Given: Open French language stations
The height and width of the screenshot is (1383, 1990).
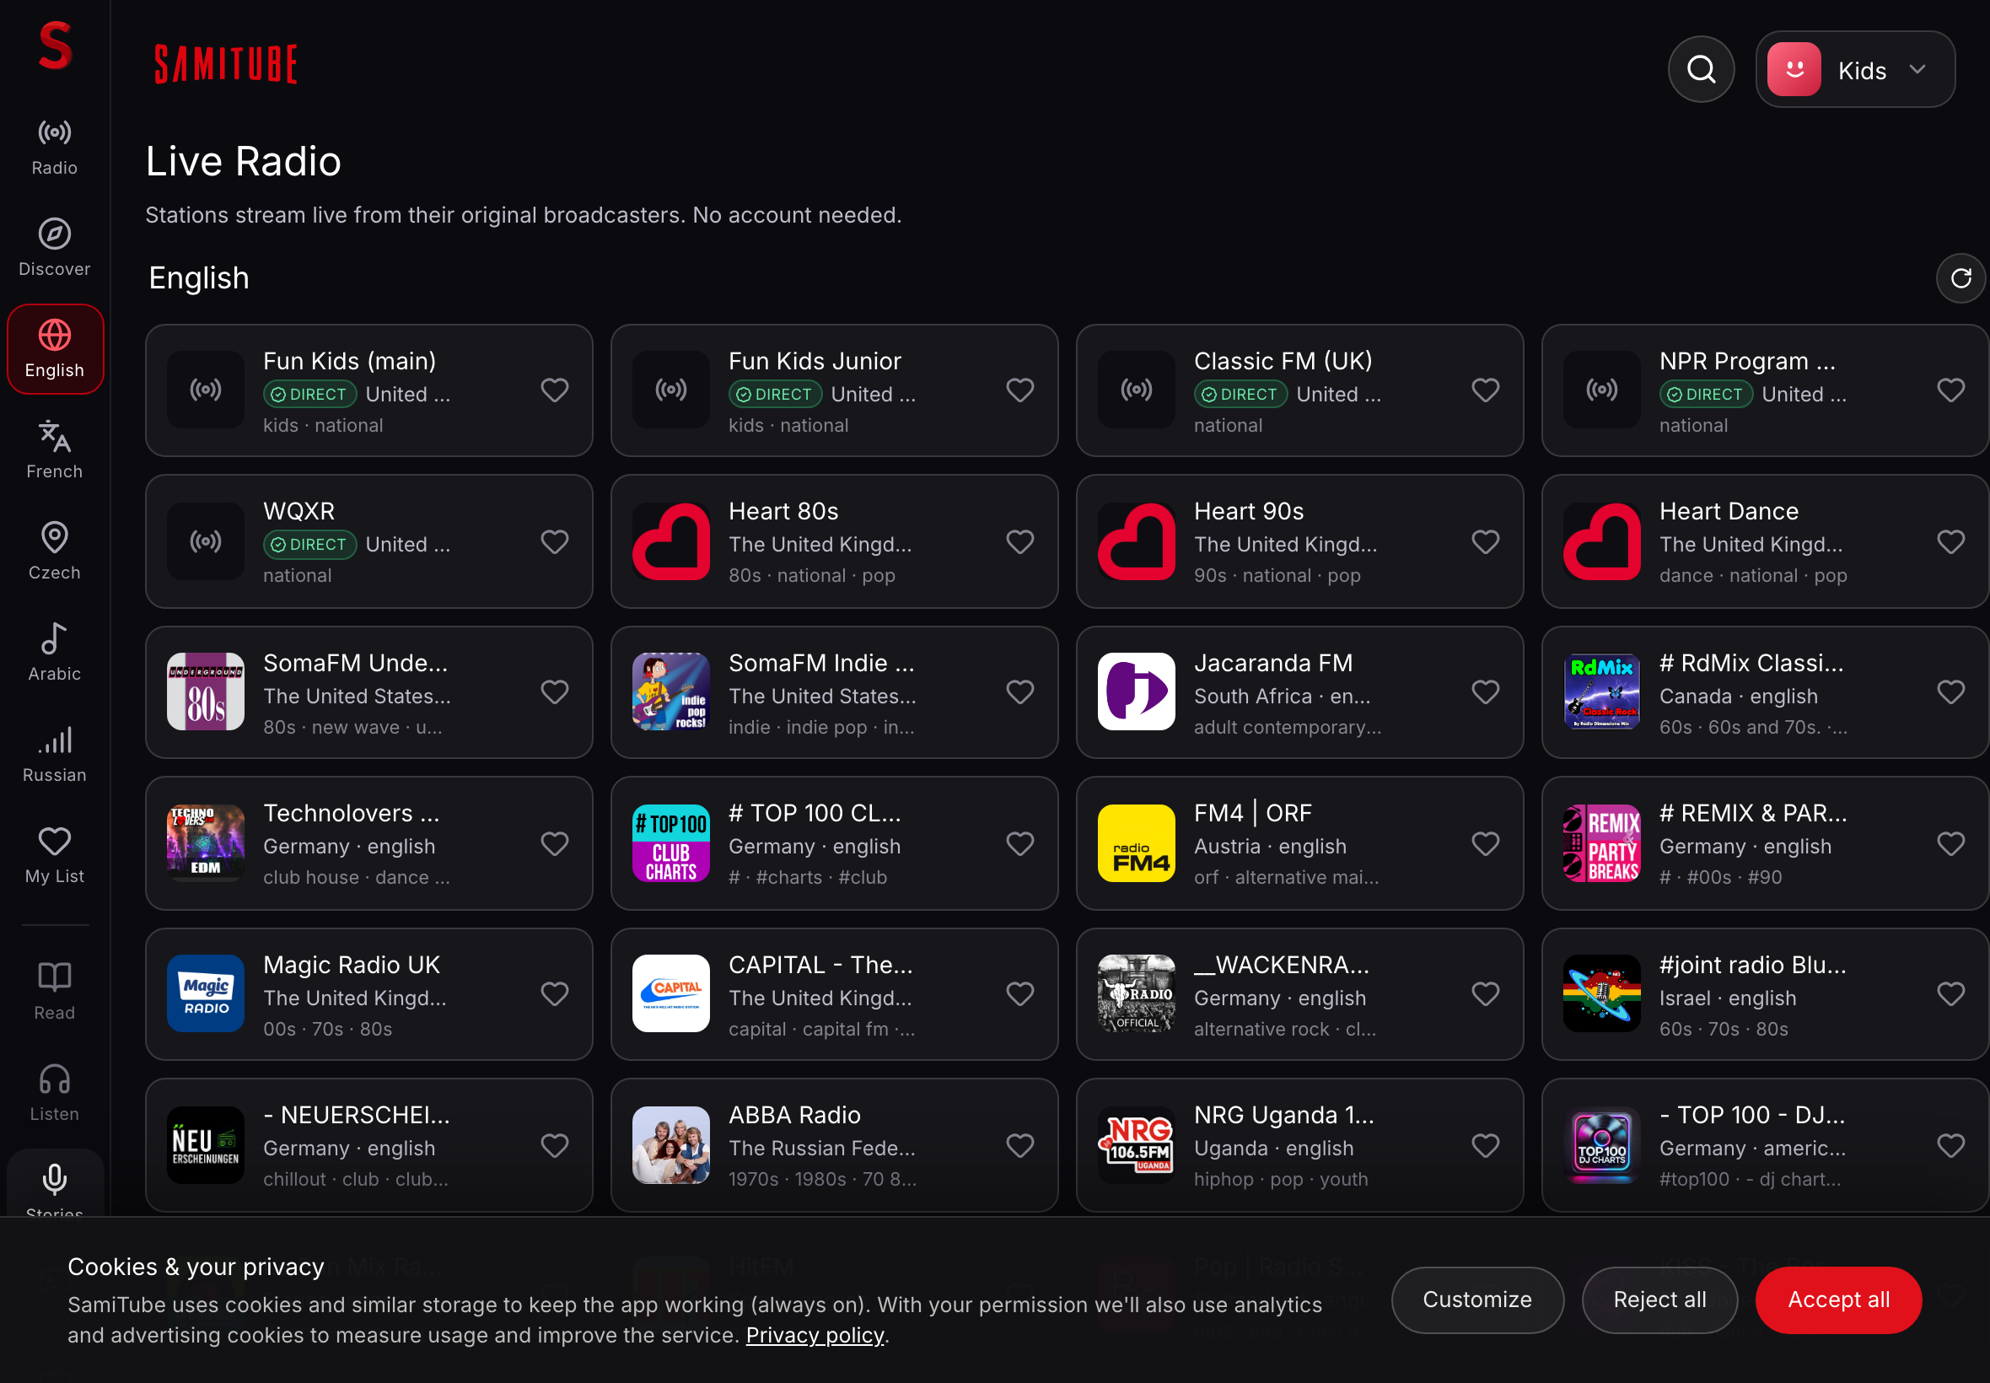Looking at the screenshot, I should tap(55, 450).
